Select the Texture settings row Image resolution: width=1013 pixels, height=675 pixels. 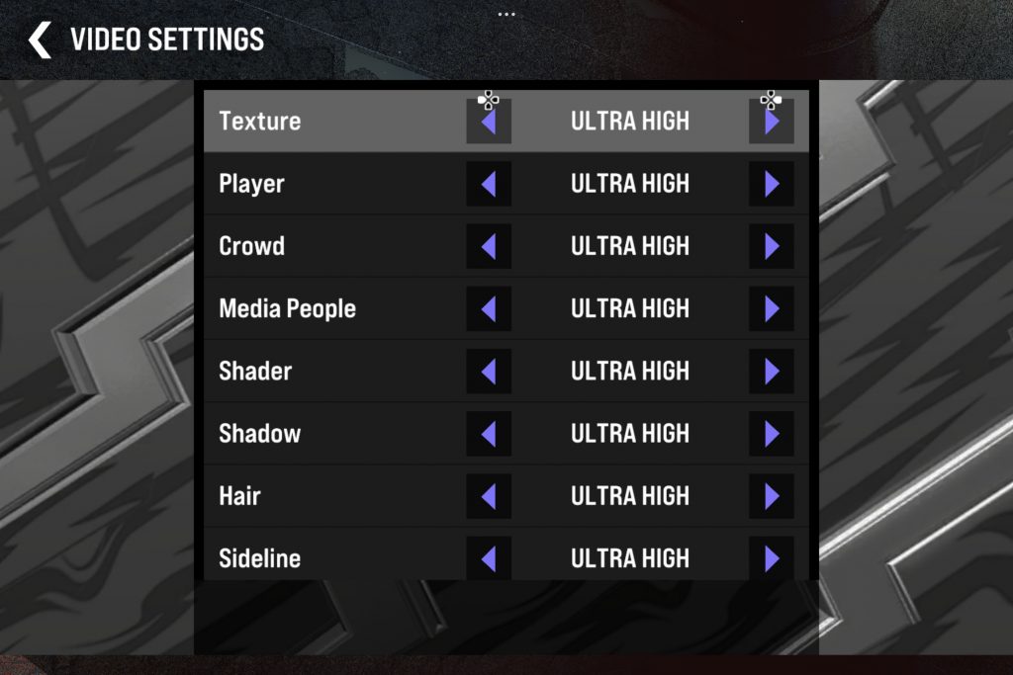click(x=260, y=122)
